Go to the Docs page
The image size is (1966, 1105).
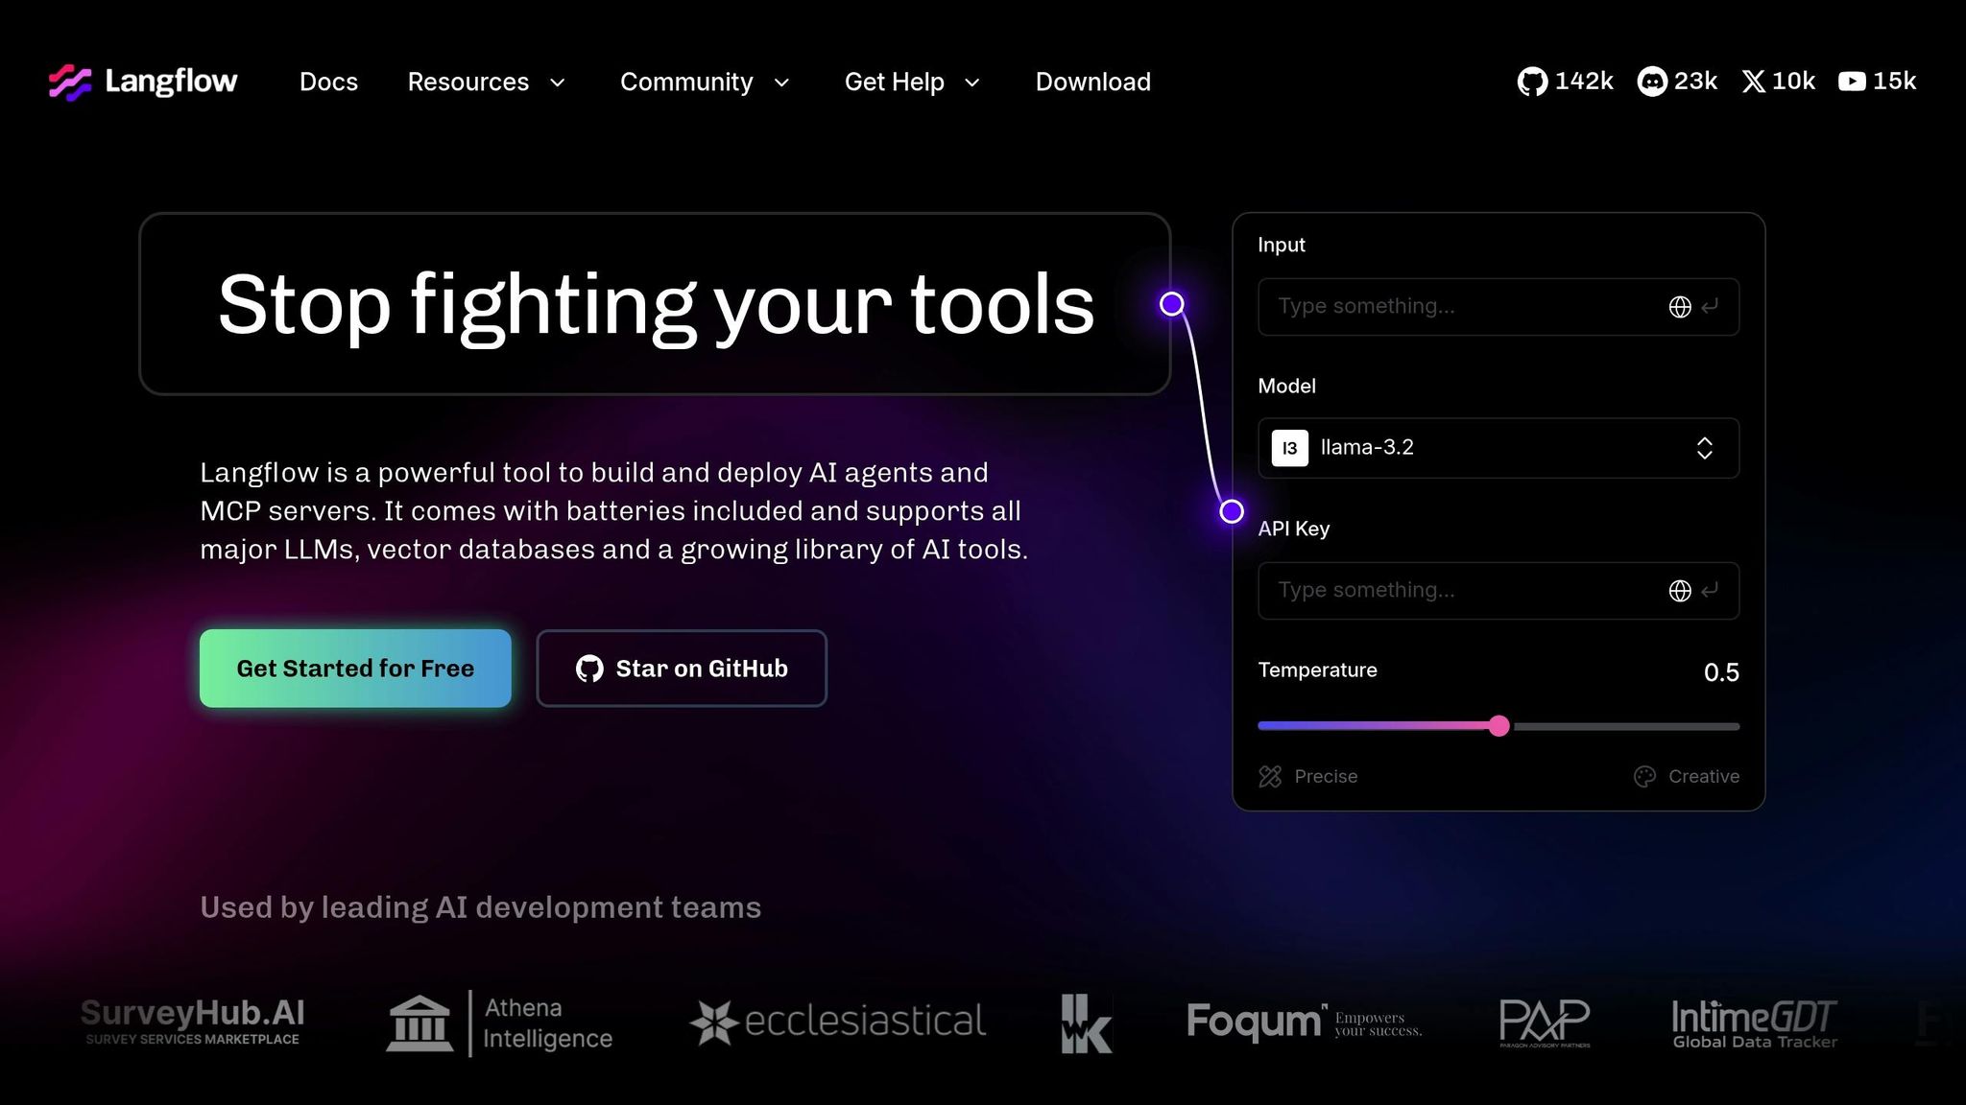328,82
